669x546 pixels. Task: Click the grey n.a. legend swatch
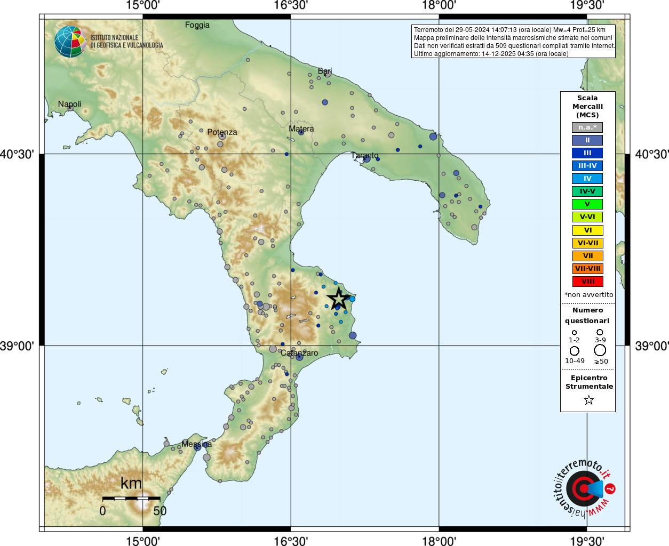tap(587, 127)
